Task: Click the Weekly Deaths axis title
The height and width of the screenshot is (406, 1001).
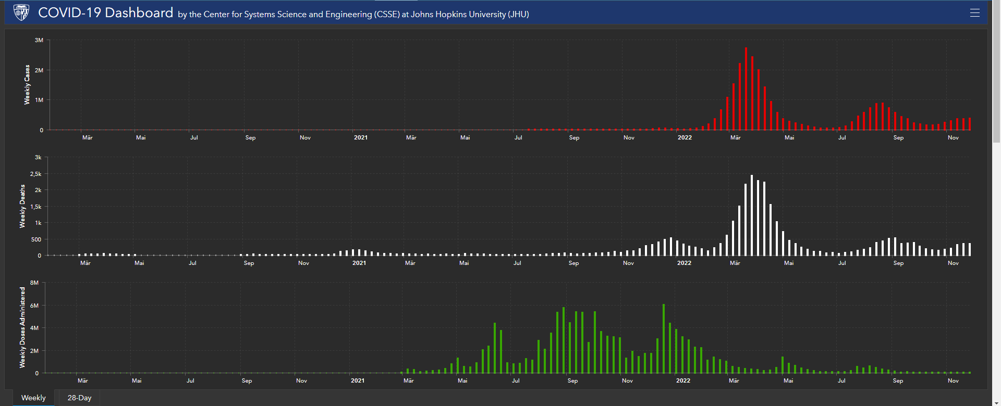Action: tap(22, 206)
